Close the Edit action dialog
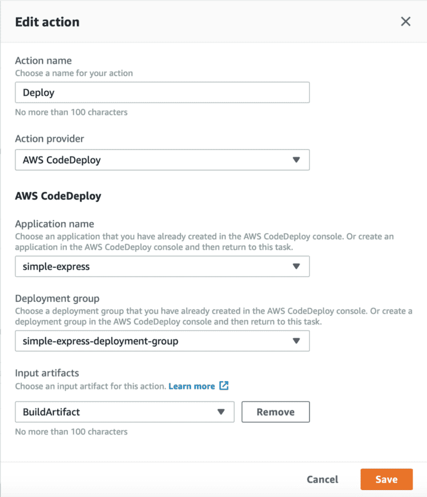This screenshot has height=497, width=427. click(x=406, y=21)
